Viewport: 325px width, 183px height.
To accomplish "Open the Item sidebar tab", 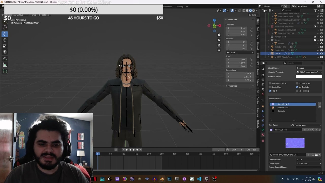I will click(x=258, y=21).
